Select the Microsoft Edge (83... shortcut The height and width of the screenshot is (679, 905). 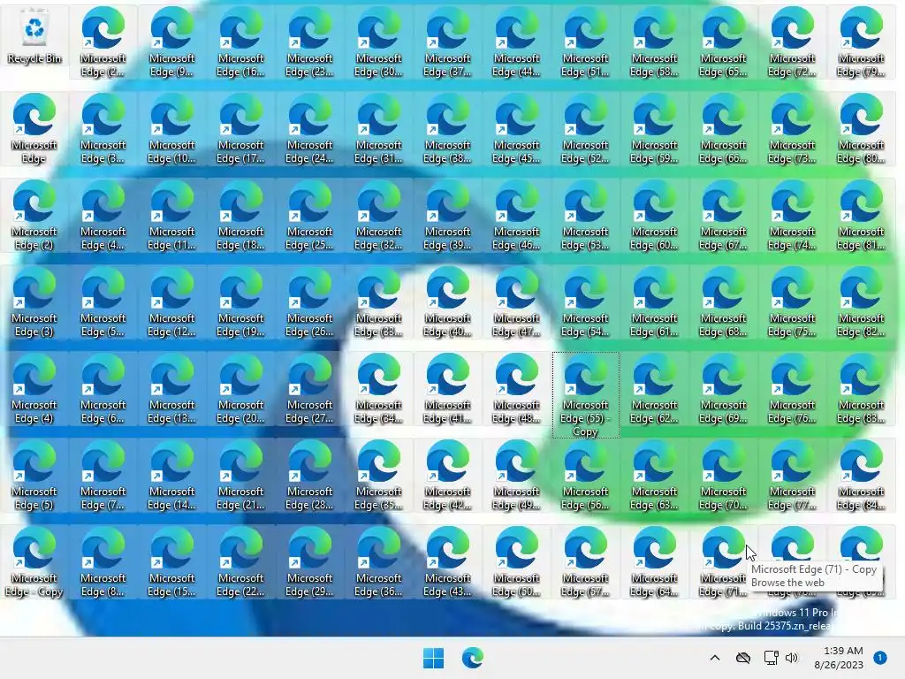pos(862,389)
